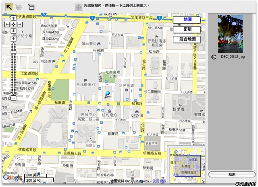The image size is (258, 187).
Task: Zoom in with the plus button
Action: (x=13, y=39)
